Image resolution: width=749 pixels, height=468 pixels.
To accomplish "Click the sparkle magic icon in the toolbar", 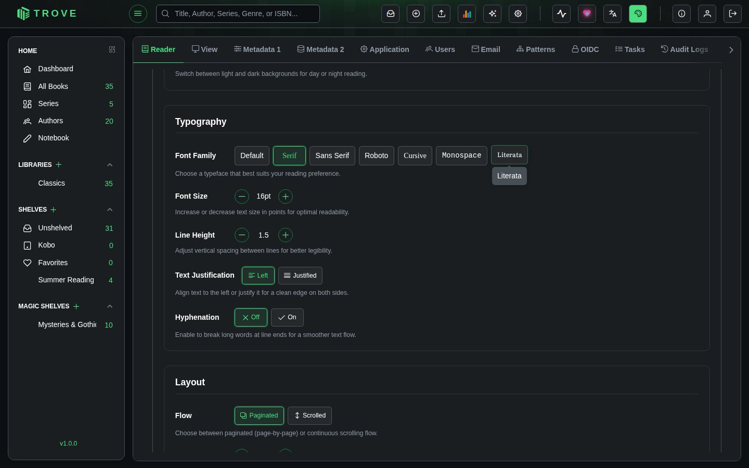I will [x=493, y=14].
